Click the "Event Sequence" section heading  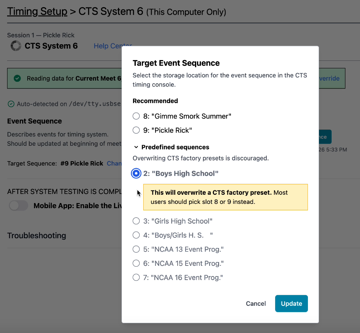(34, 121)
